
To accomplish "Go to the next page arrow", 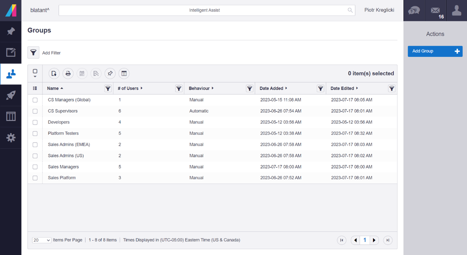I will [x=374, y=240].
